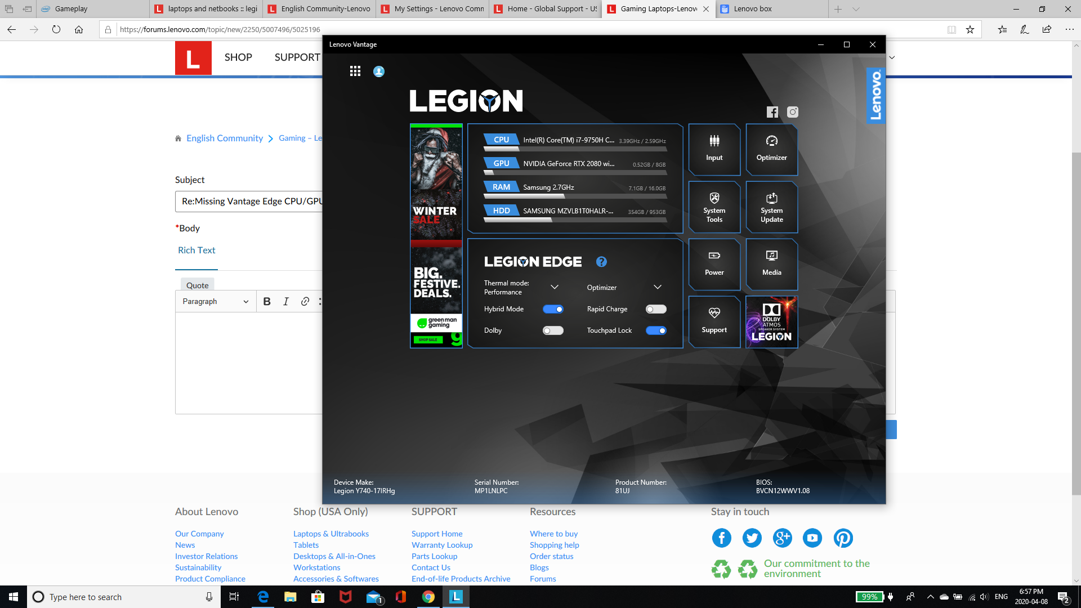Image resolution: width=1081 pixels, height=608 pixels.
Task: Open Legion Edge help question mark
Action: click(x=601, y=262)
